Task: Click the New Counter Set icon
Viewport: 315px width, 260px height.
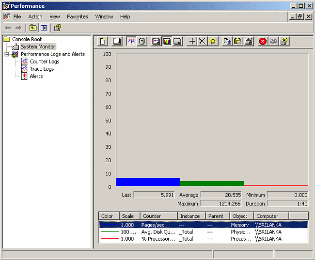Action: click(103, 41)
